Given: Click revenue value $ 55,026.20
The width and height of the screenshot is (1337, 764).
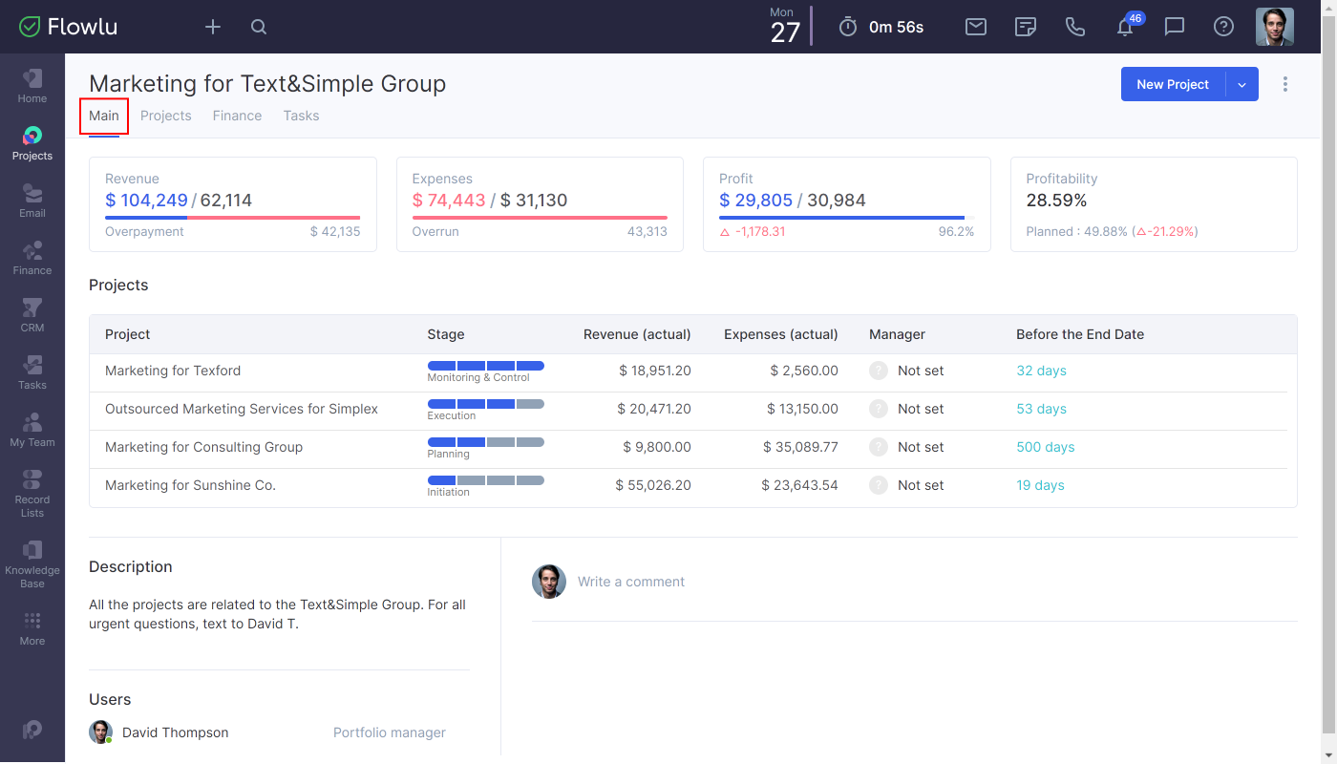Looking at the screenshot, I should pyautogui.click(x=653, y=485).
